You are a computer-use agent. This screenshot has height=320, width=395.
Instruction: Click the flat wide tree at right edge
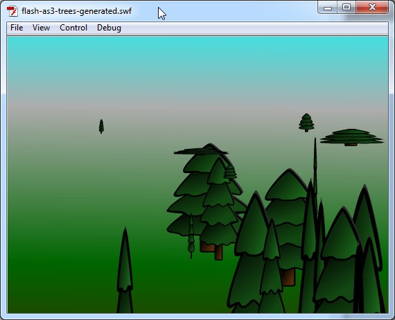click(351, 137)
